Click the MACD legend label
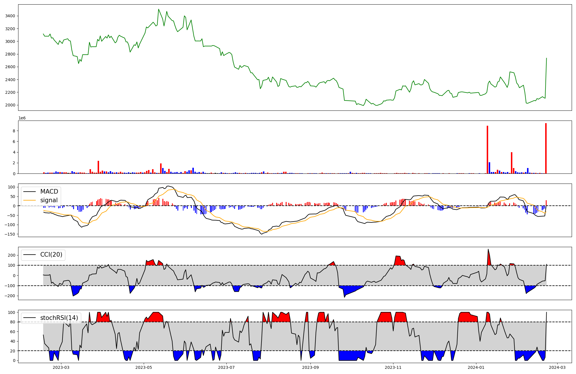 (49, 192)
